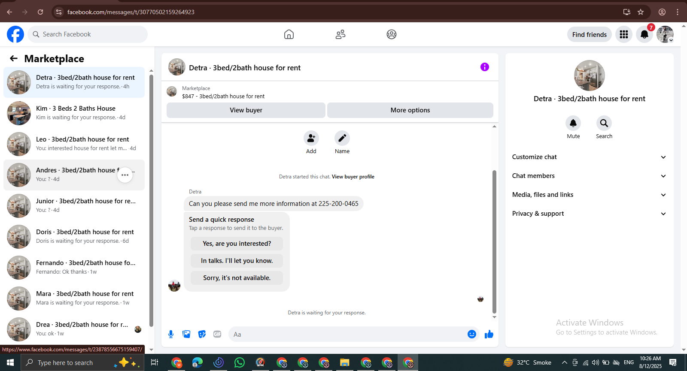
Task: Open Kim 3 Beds 2 Baths House chat
Action: click(x=74, y=113)
